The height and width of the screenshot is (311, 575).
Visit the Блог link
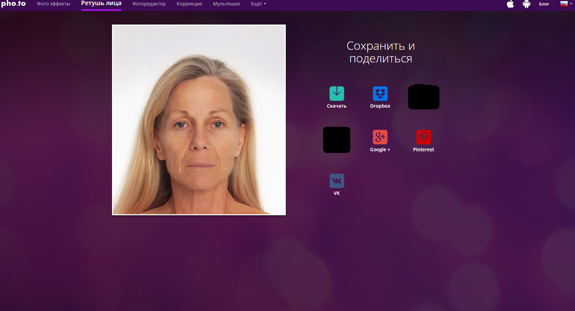tap(544, 4)
